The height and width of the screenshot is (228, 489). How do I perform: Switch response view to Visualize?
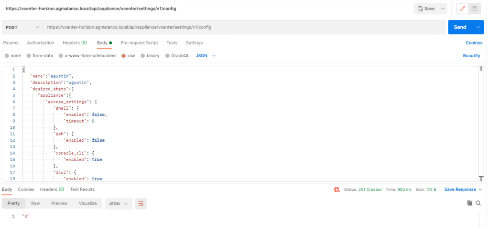point(87,203)
